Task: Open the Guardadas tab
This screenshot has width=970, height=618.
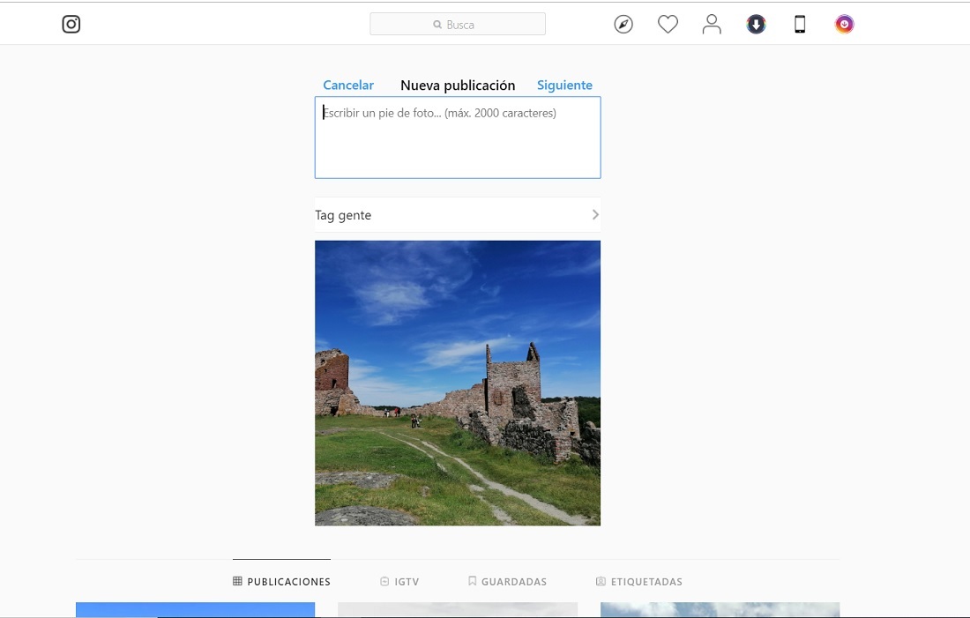Action: point(507,582)
